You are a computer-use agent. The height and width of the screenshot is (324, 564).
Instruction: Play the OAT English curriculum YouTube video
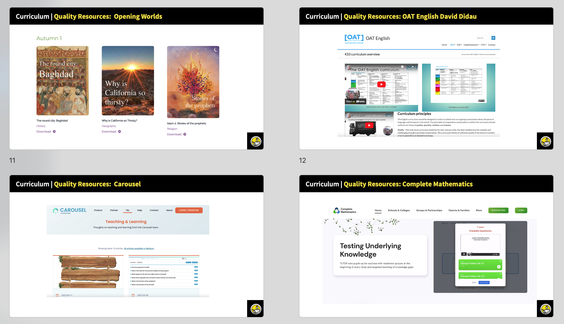pyautogui.click(x=381, y=84)
